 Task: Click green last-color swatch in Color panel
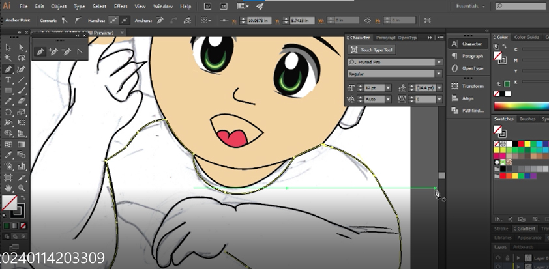[x=507, y=84]
